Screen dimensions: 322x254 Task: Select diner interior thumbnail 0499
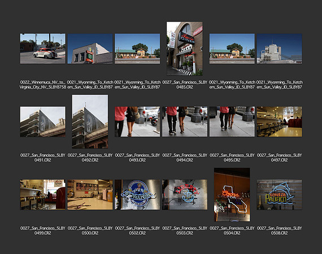(x=43, y=195)
